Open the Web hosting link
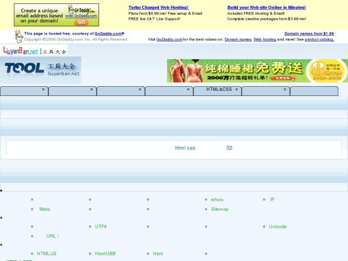Screen dimensions: 348x261 (265, 39)
